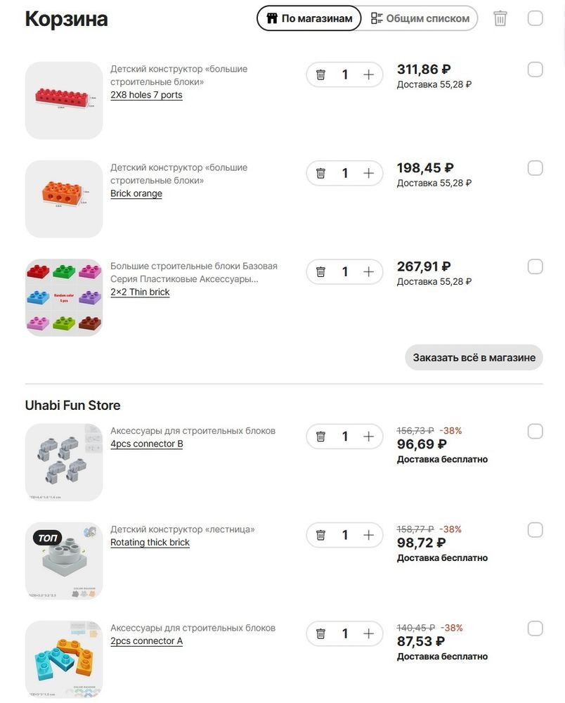Click the Rotating thick brick product image
This screenshot has height=703, width=565.
[x=64, y=560]
